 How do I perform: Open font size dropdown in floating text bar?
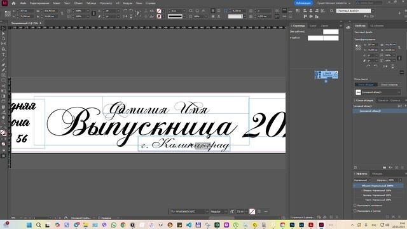tap(246, 212)
